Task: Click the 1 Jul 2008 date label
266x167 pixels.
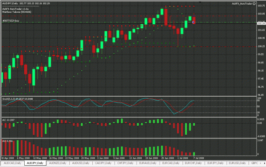Action: (x=183, y=158)
